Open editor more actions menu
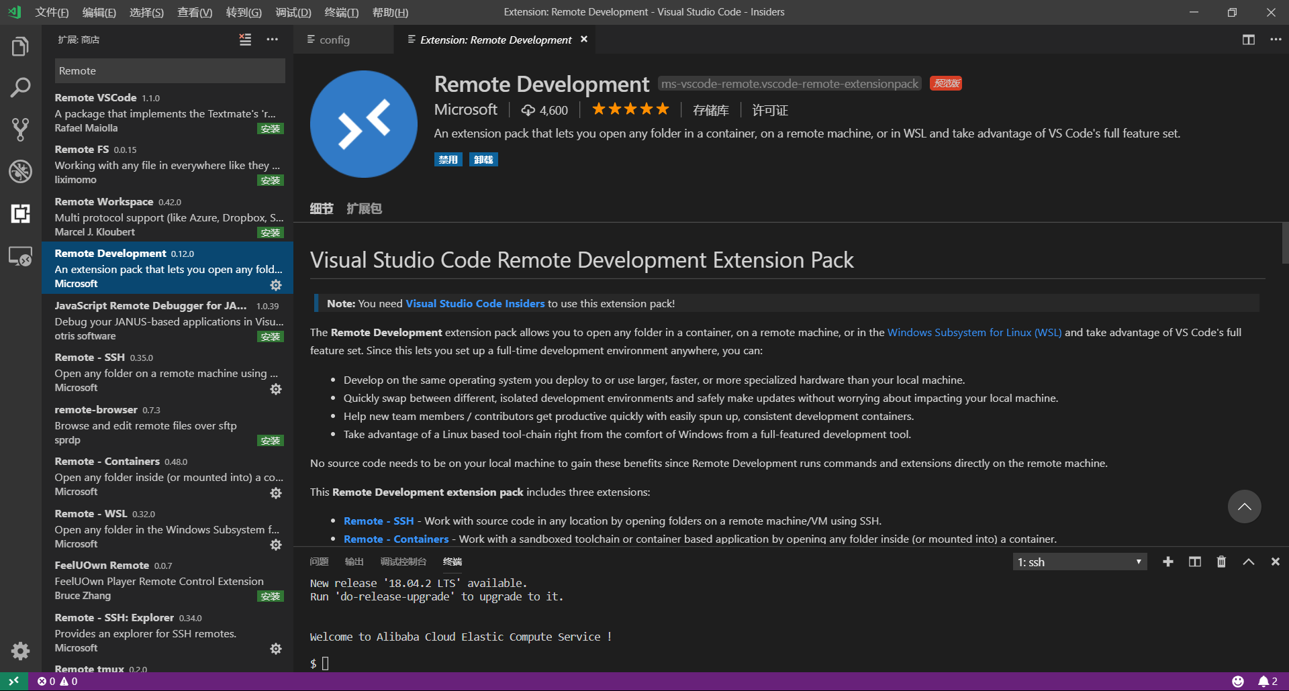The height and width of the screenshot is (691, 1289). pos(1276,40)
